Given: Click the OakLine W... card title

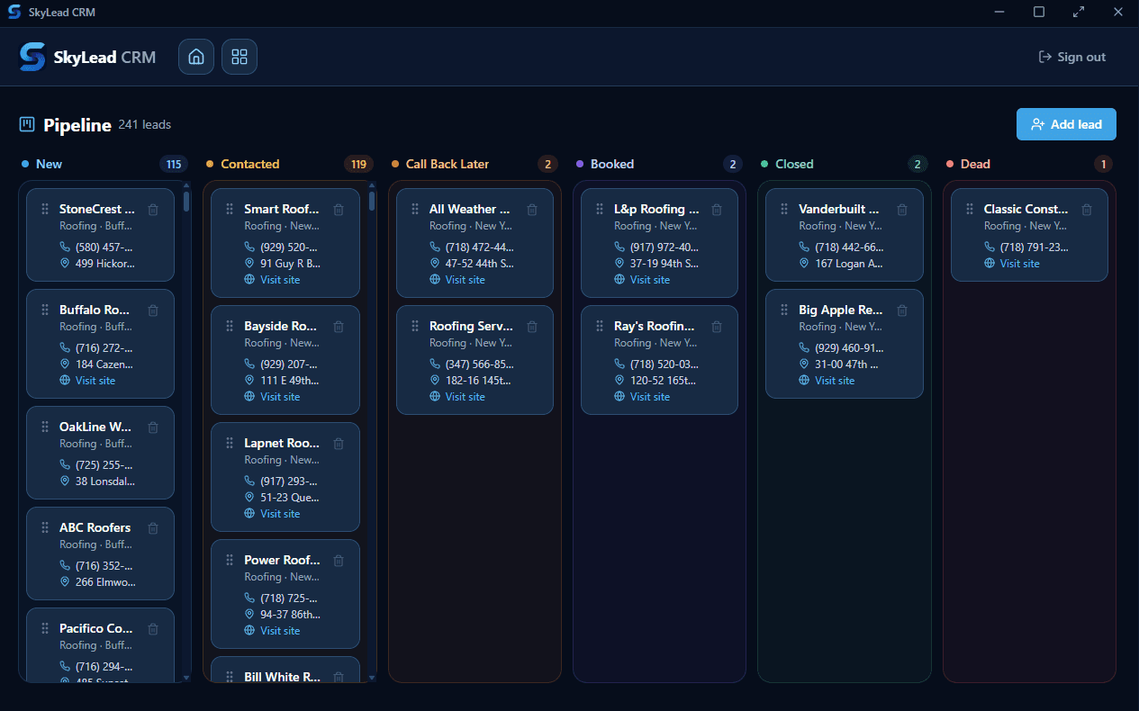Looking at the screenshot, I should click(95, 427).
